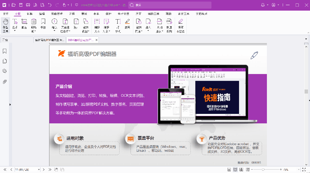Click zoom in plus button
This screenshot has height=173, width=310.
[281, 170]
